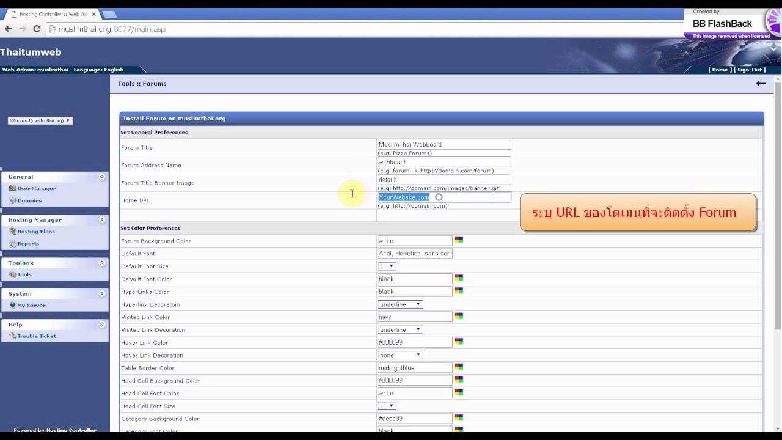Click the HyperLinks Color text field
Image resolution: width=782 pixels, height=440 pixels.
415,291
